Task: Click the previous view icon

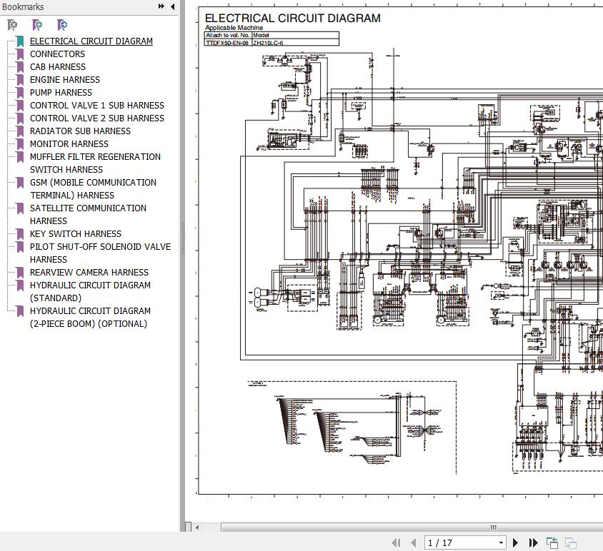Action: [x=552, y=543]
